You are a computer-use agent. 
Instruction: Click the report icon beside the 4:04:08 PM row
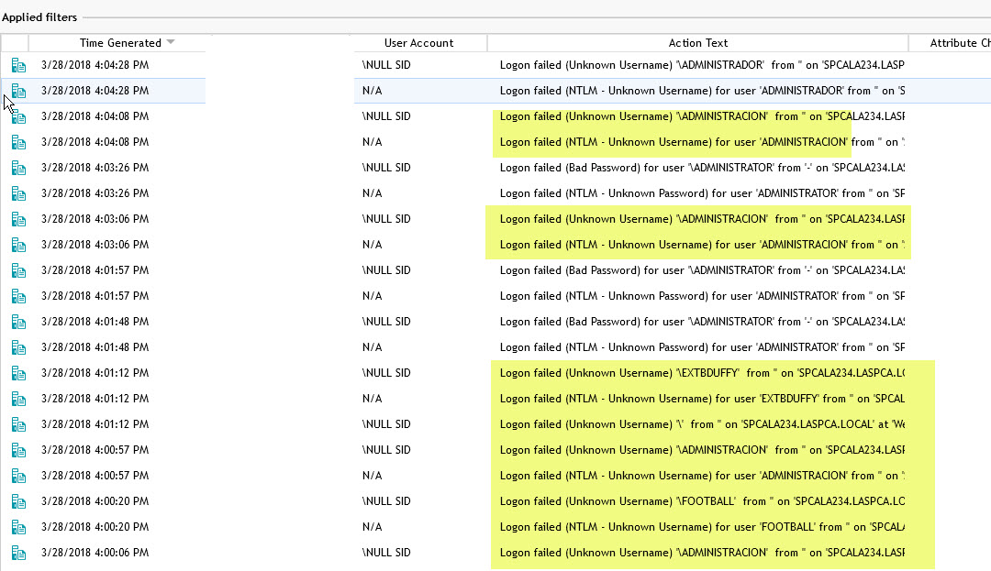(18, 115)
